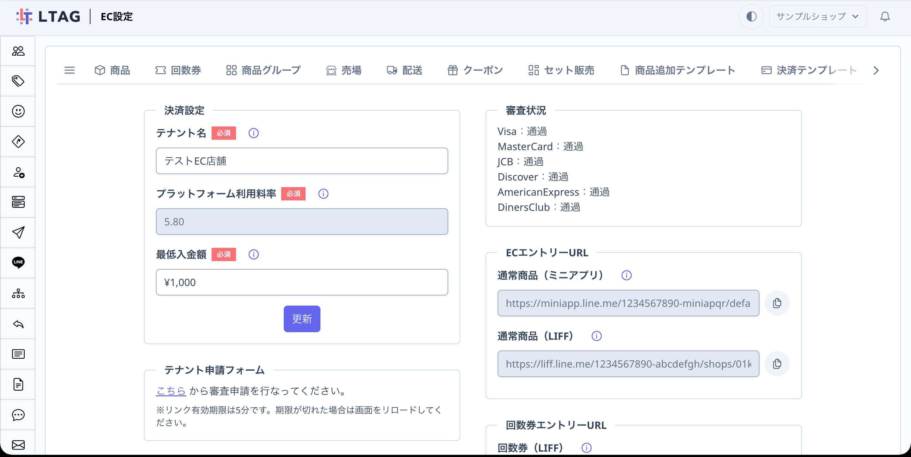Click the disabled 5.80 rate field
The height and width of the screenshot is (457, 911).
pos(302,222)
